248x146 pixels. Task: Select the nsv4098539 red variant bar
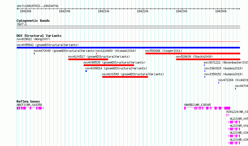(x=109, y=65)
